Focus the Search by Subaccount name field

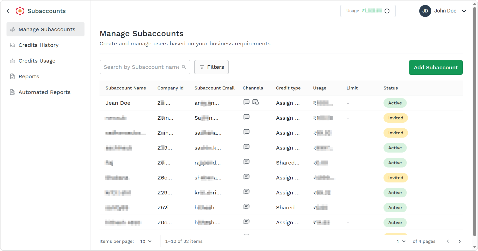[145, 67]
